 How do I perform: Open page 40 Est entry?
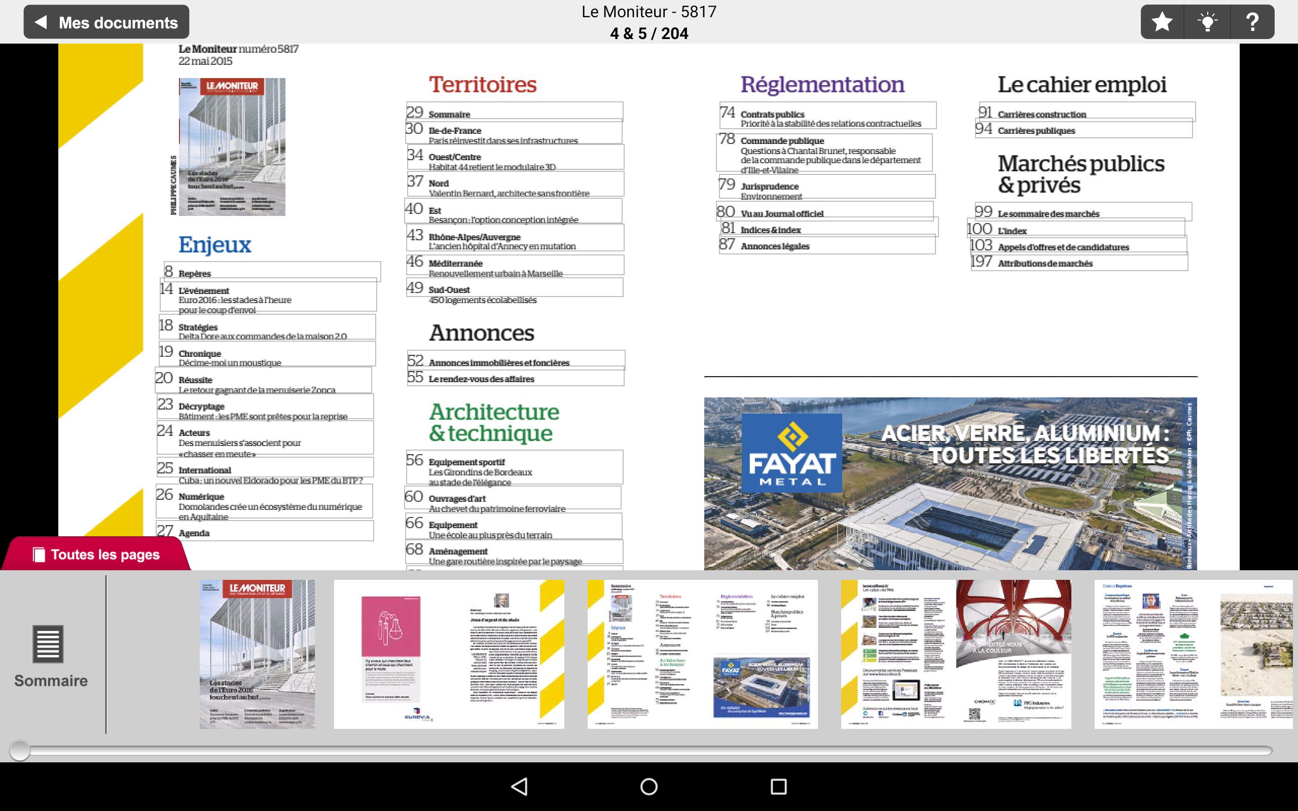point(513,210)
